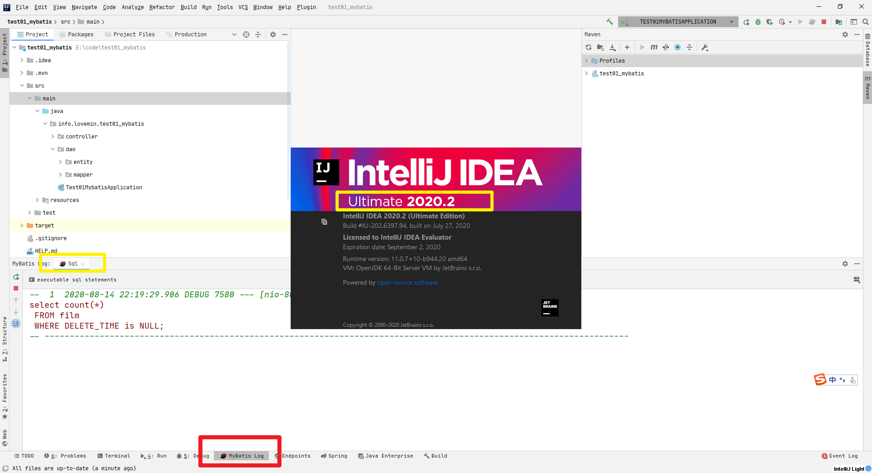Open Project panel settings gear
This screenshot has height=473, width=872.
pyautogui.click(x=272, y=34)
